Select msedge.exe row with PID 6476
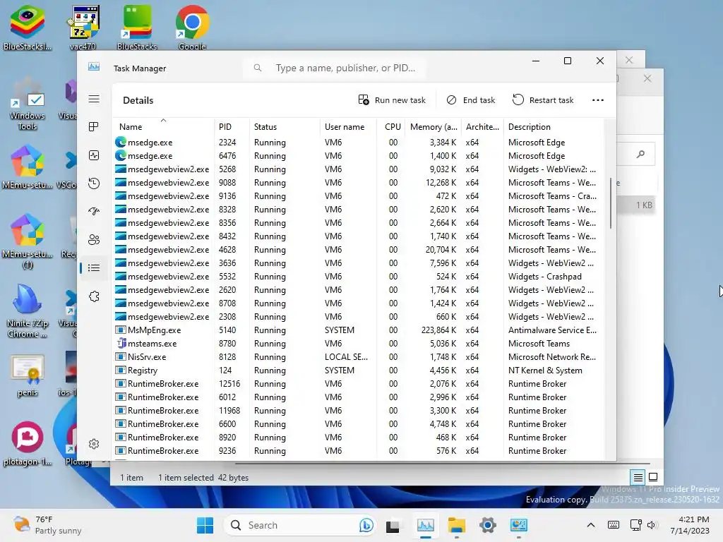Screen dimensions: 723x542 358,156
